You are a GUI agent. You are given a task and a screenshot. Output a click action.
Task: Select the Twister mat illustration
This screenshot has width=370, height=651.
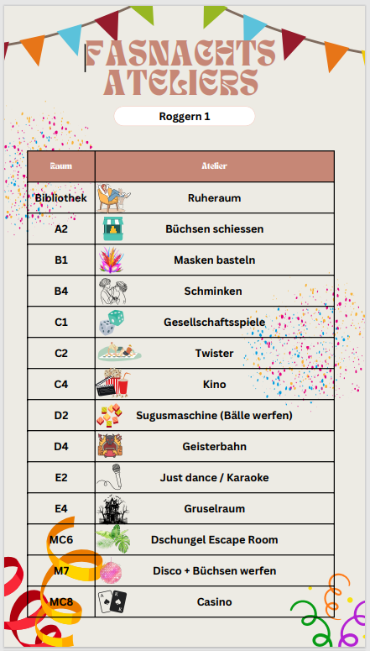119,352
